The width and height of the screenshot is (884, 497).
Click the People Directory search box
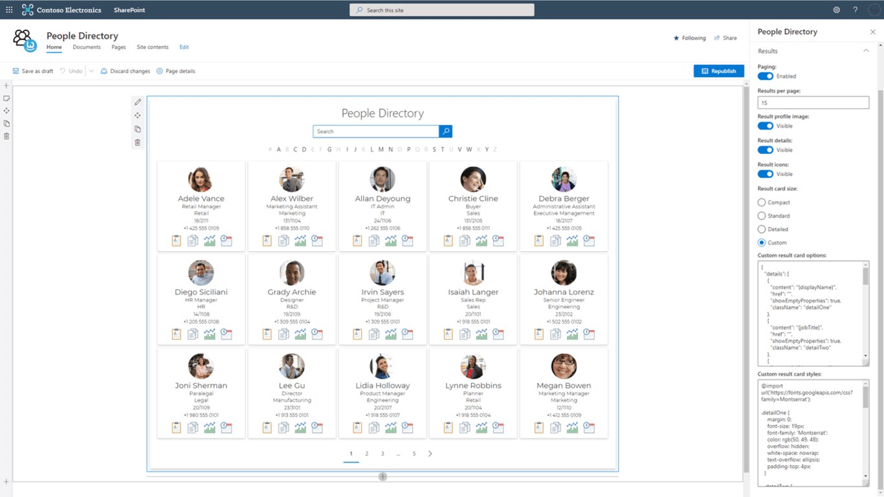coord(376,131)
